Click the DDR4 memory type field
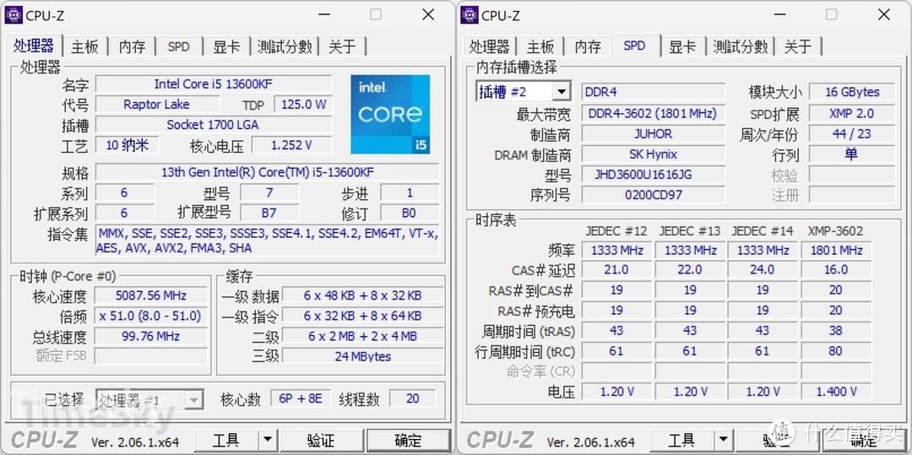912x455 pixels. point(653,92)
